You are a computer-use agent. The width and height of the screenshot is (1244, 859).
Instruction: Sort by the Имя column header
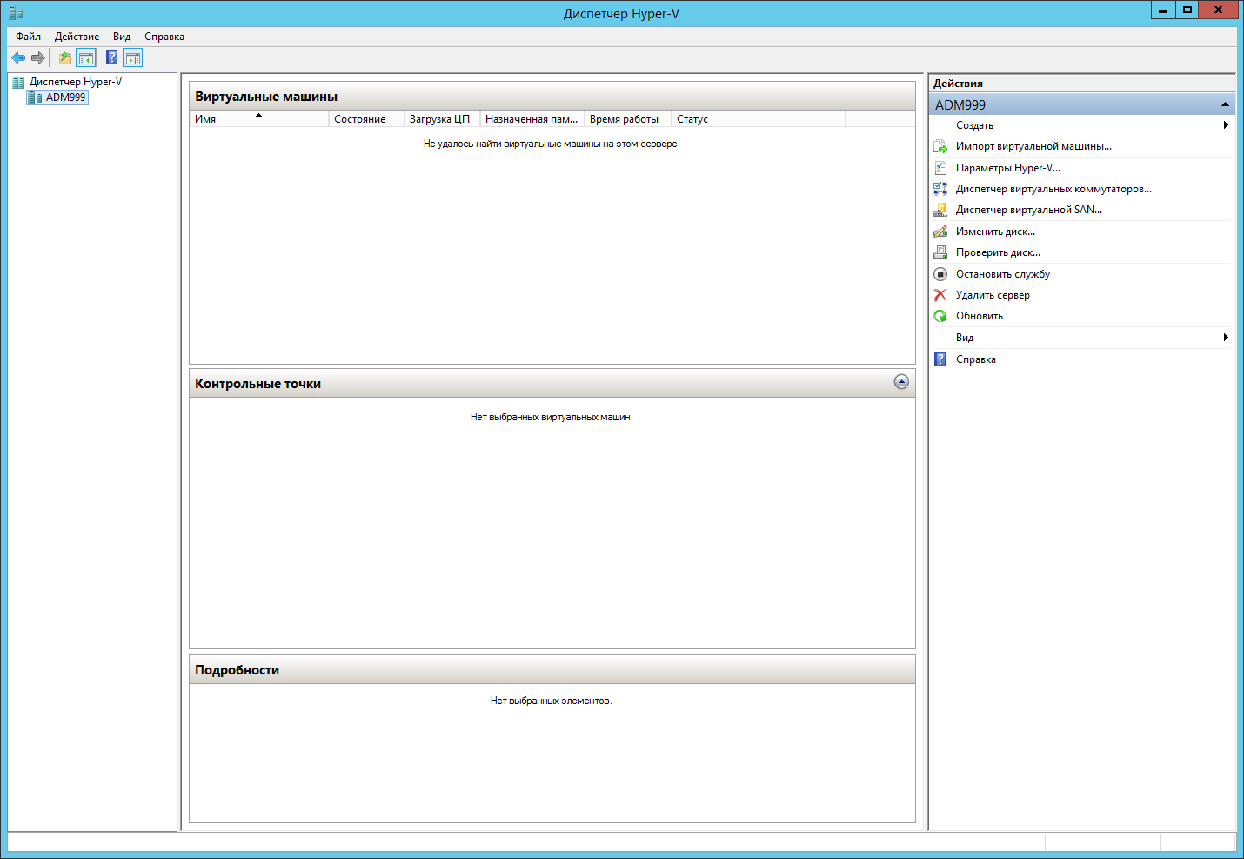pyautogui.click(x=259, y=119)
